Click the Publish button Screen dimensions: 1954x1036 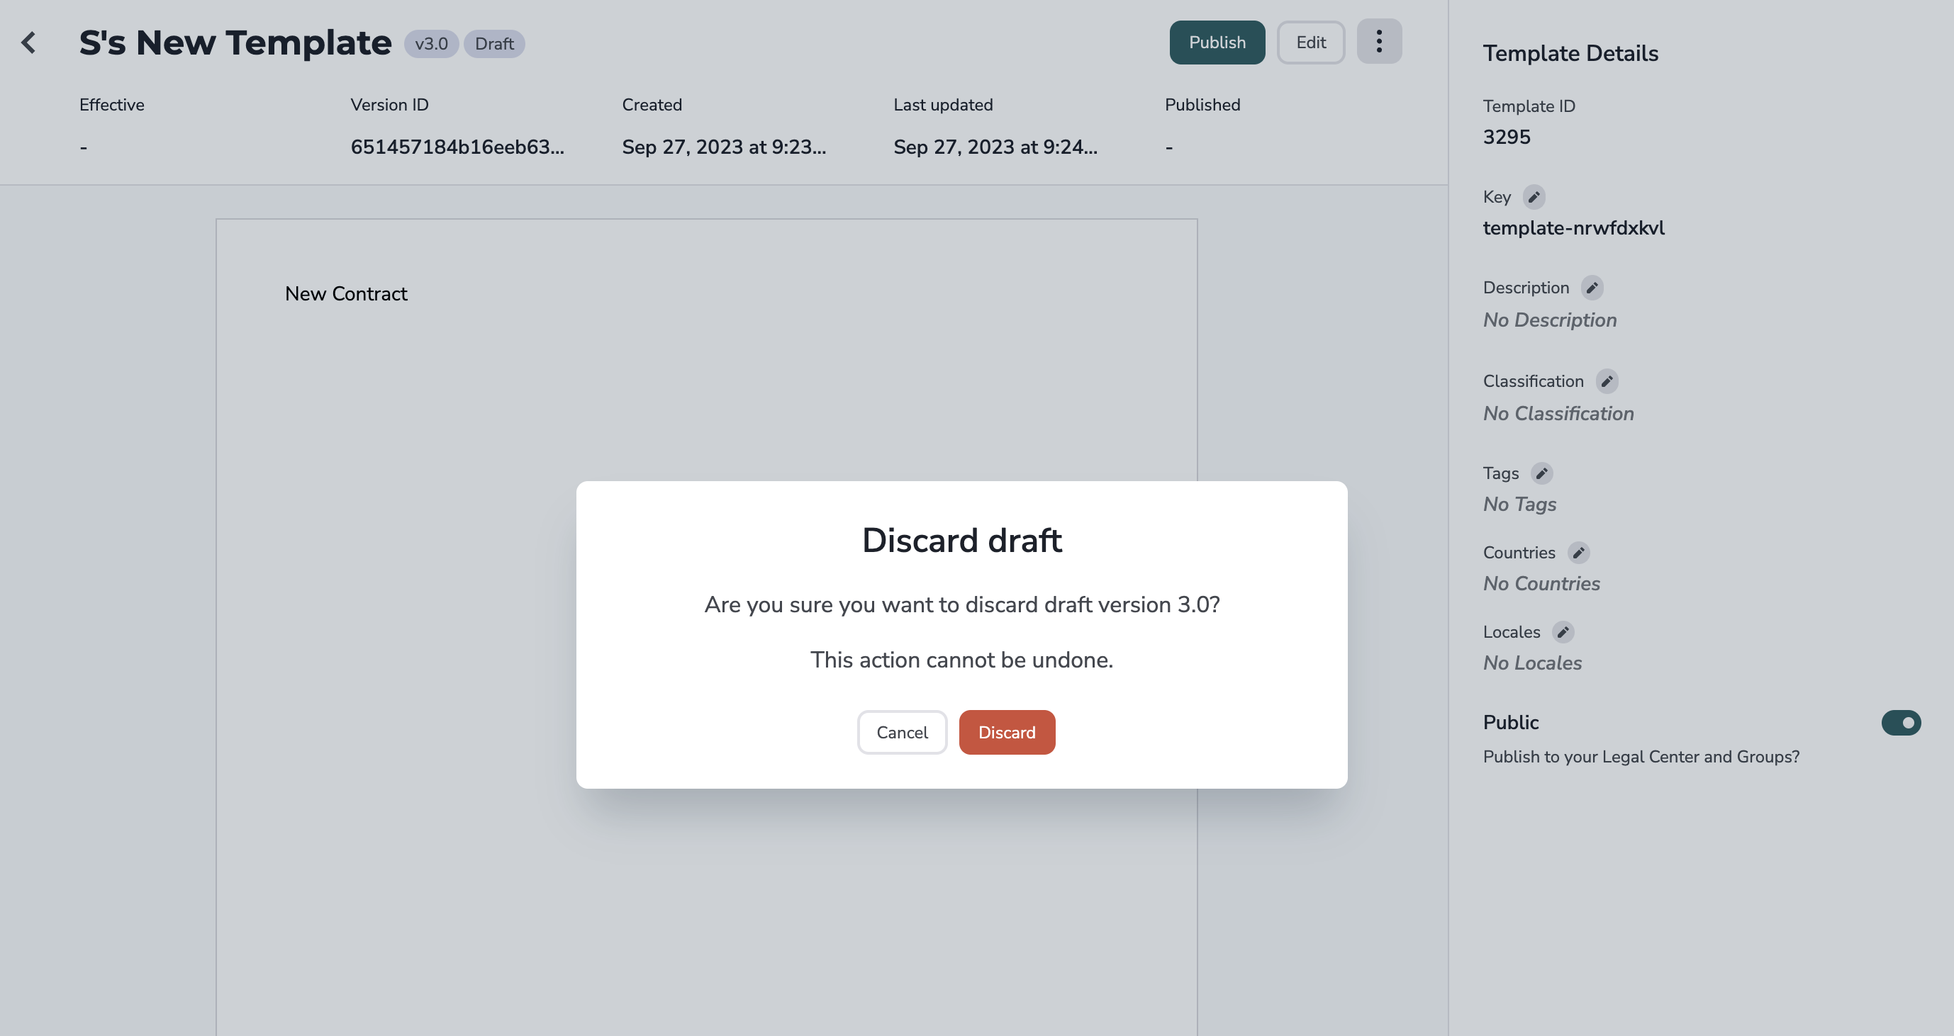click(x=1217, y=43)
